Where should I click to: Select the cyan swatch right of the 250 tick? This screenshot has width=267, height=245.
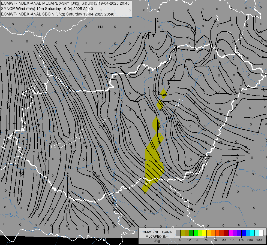pos(253,233)
